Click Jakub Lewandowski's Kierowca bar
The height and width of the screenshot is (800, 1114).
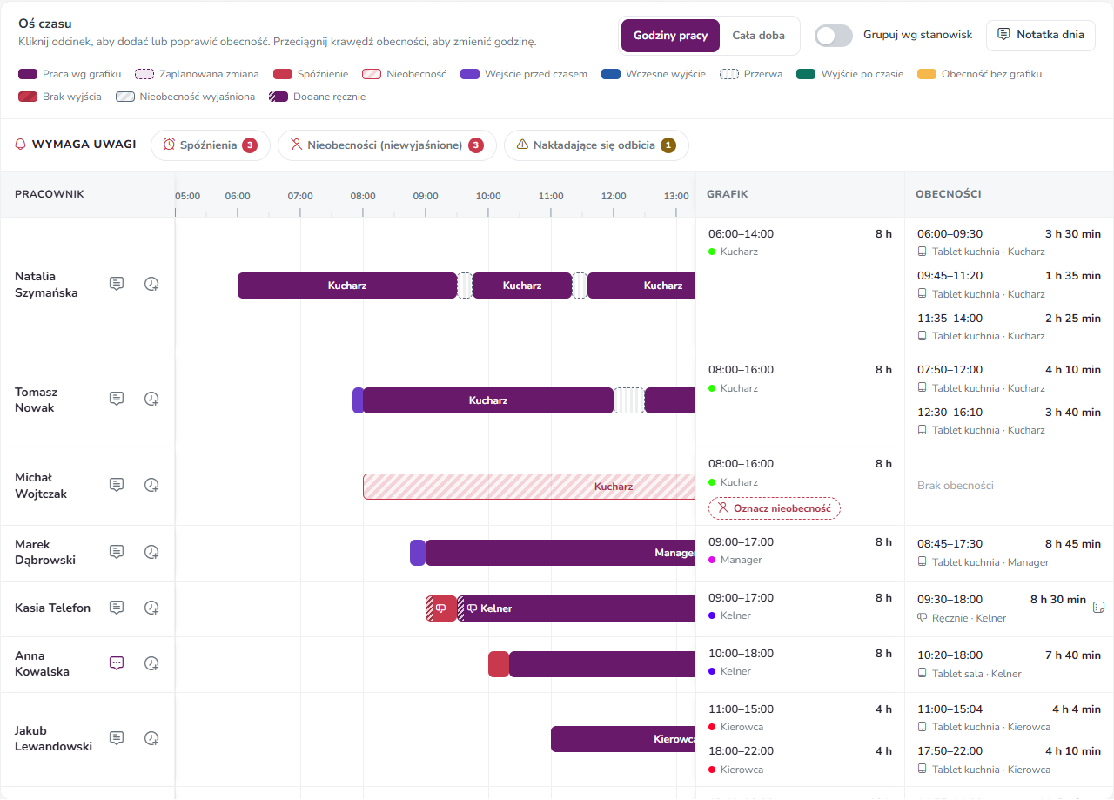[623, 739]
